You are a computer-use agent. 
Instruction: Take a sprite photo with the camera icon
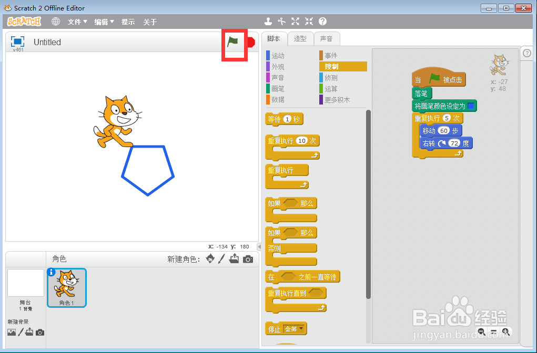248,258
